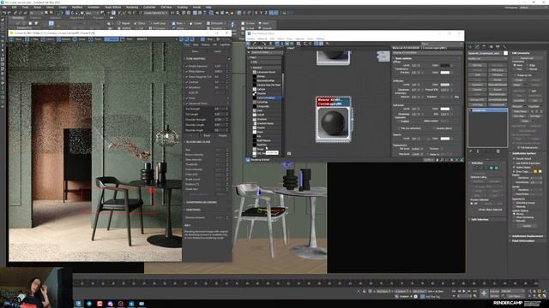Image resolution: width=549 pixels, height=308 pixels.
Task: Click the Reflection color swatch
Action: click(445, 85)
